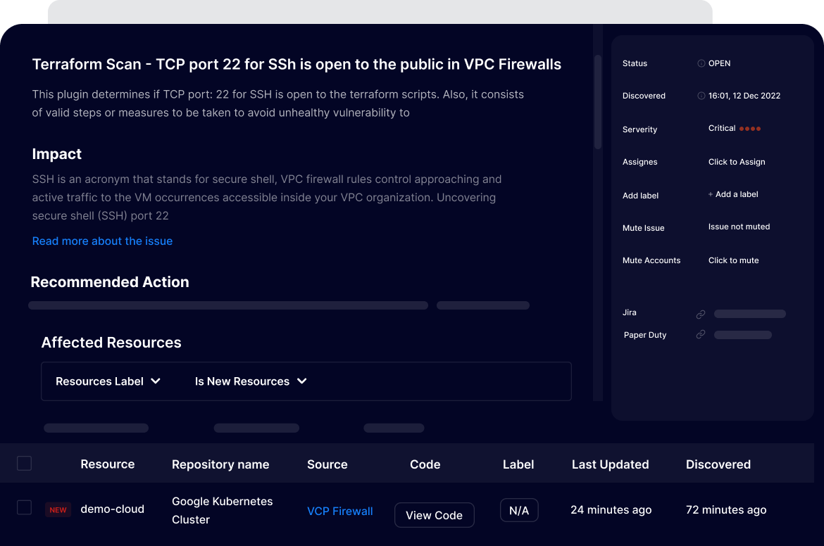
Task: Click the vertical scrollbar of the issue panel
Action: click(598, 102)
